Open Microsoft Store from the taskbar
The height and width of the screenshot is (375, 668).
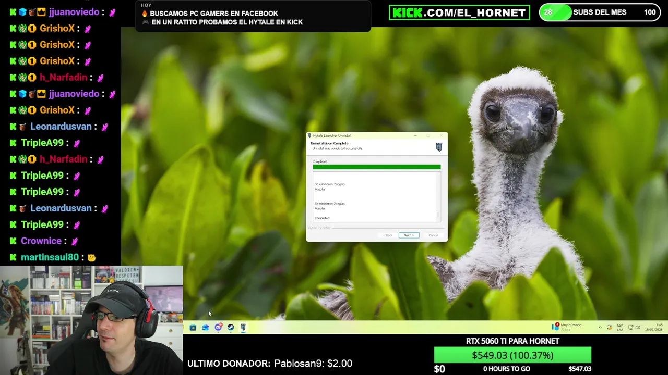click(x=193, y=328)
